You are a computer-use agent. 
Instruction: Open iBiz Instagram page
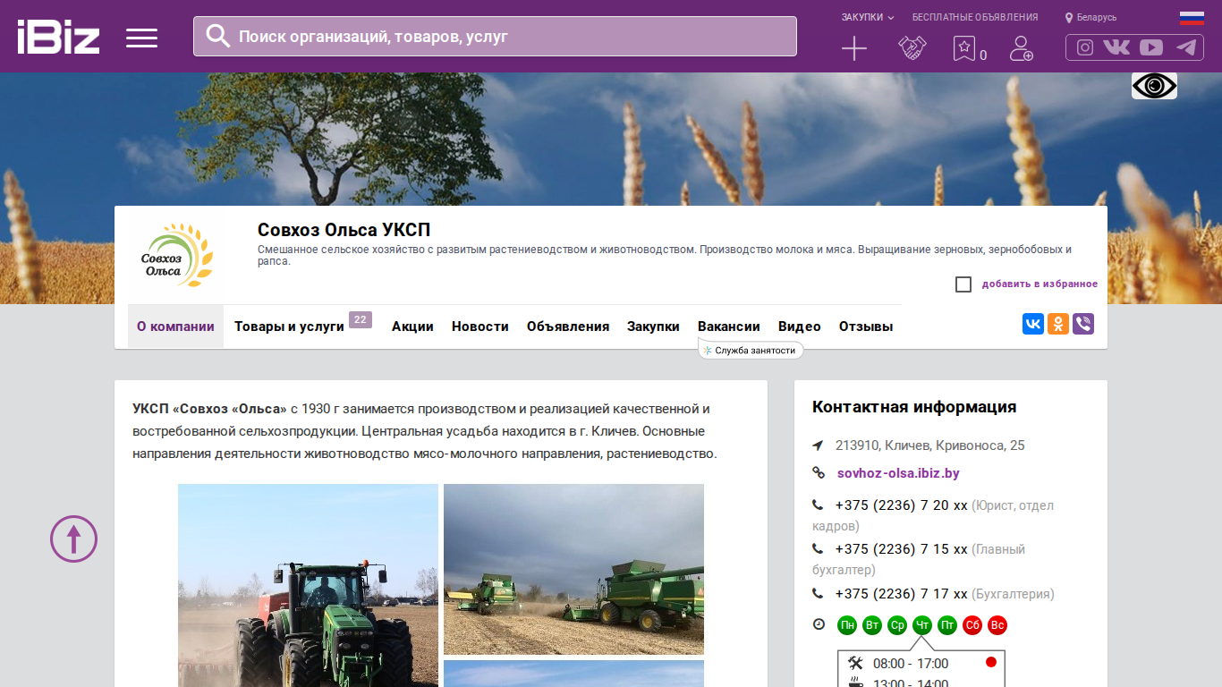coord(1085,47)
